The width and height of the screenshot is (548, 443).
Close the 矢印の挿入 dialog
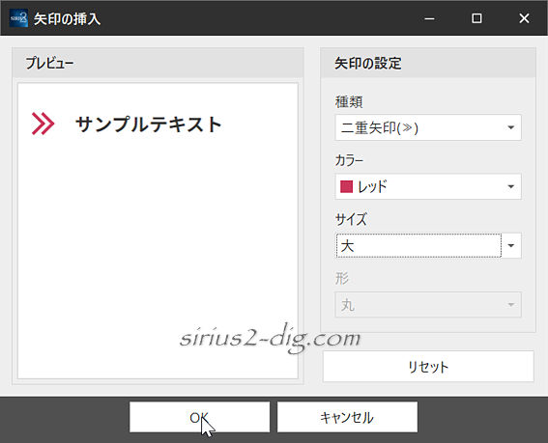tap(524, 18)
